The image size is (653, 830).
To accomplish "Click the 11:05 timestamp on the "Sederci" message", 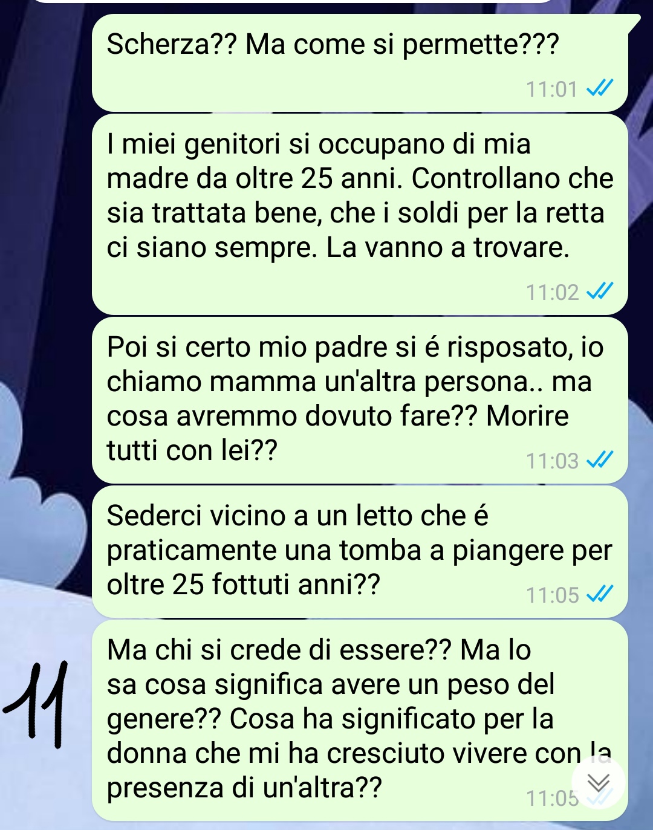I will tap(552, 595).
